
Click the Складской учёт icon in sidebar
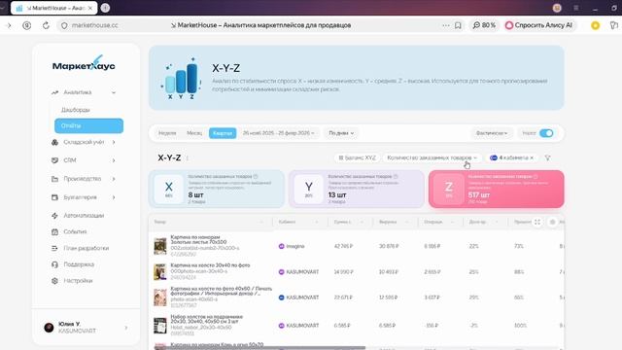pos(54,142)
